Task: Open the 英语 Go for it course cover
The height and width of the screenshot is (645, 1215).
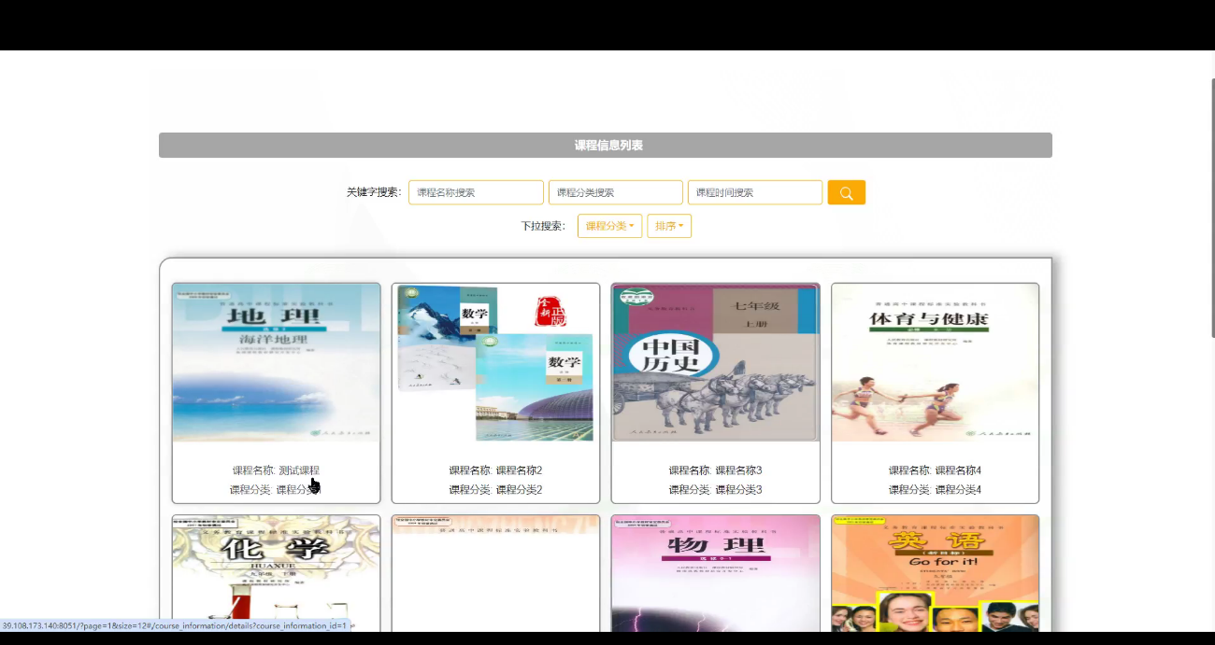Action: (x=936, y=574)
